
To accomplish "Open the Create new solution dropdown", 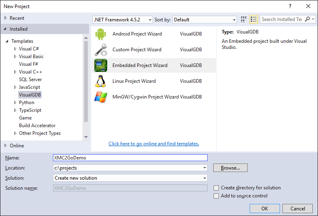I will tap(130, 178).
